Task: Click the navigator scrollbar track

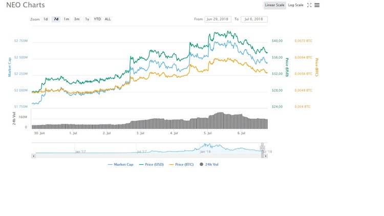Action: [x=148, y=156]
